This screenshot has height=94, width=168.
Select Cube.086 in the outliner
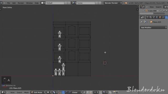152,11
